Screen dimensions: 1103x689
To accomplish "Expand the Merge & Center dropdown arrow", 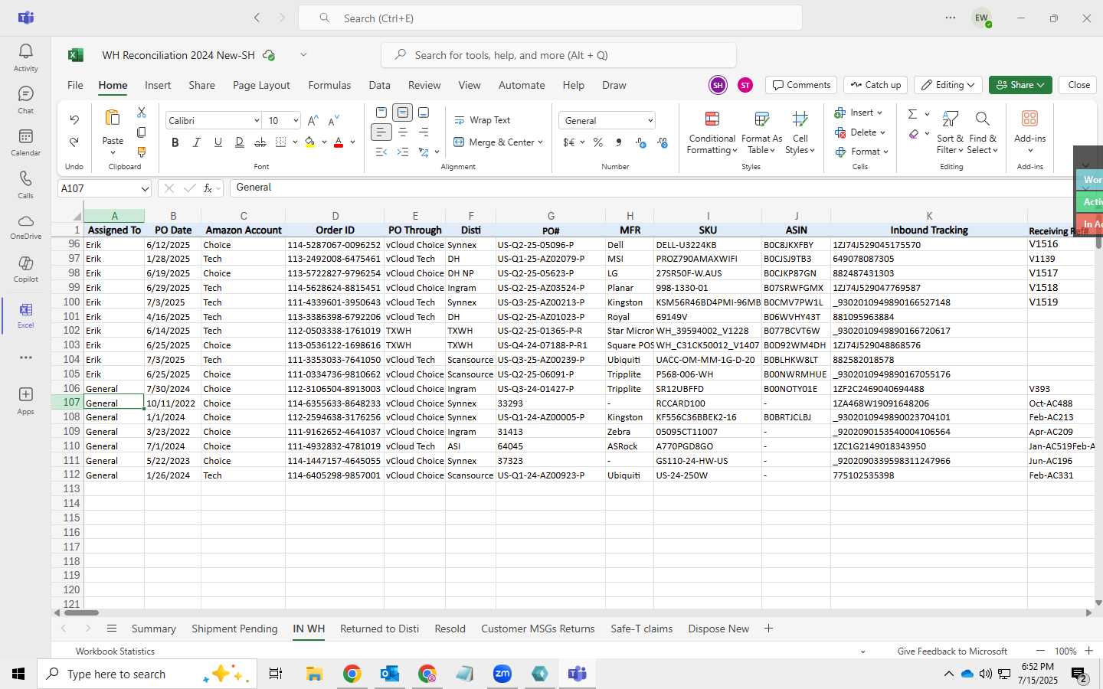I will pos(540,142).
